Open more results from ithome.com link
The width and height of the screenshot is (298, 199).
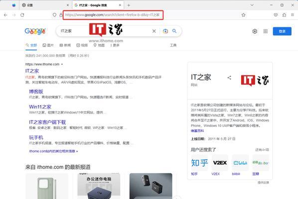(x=53, y=151)
